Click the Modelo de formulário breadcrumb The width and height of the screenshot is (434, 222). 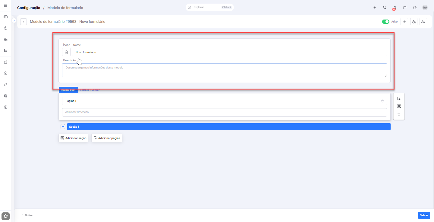tap(65, 8)
